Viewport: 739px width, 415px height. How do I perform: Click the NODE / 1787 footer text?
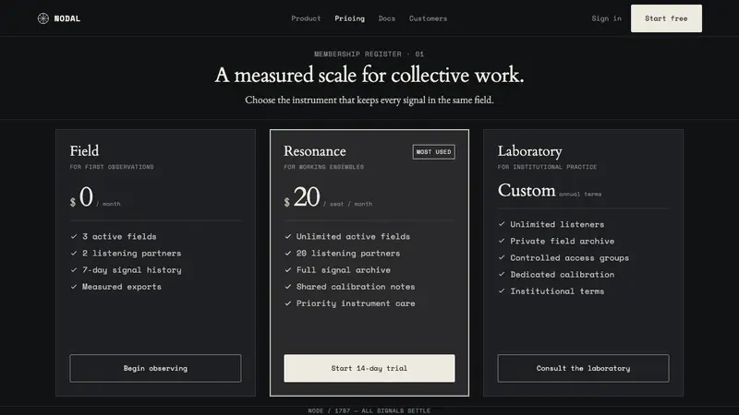[x=369, y=410]
